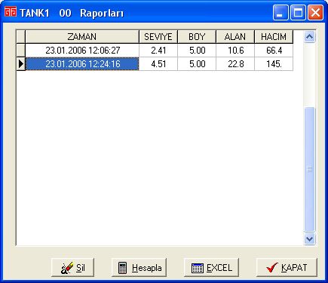
Task: Click the HACIM column header
Action: pos(274,37)
